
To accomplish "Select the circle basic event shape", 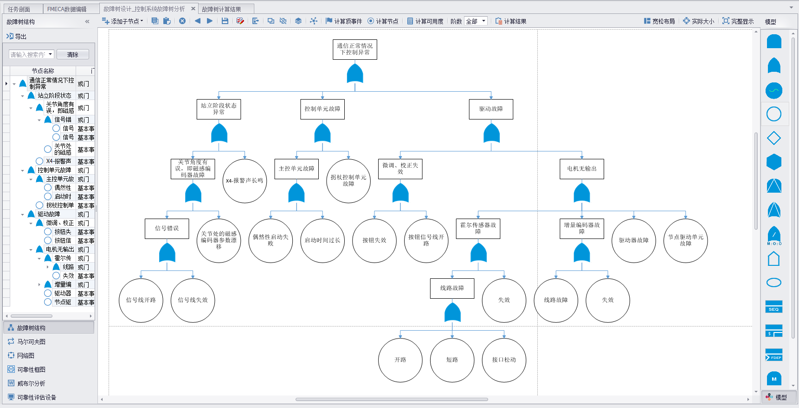I will 773,114.
